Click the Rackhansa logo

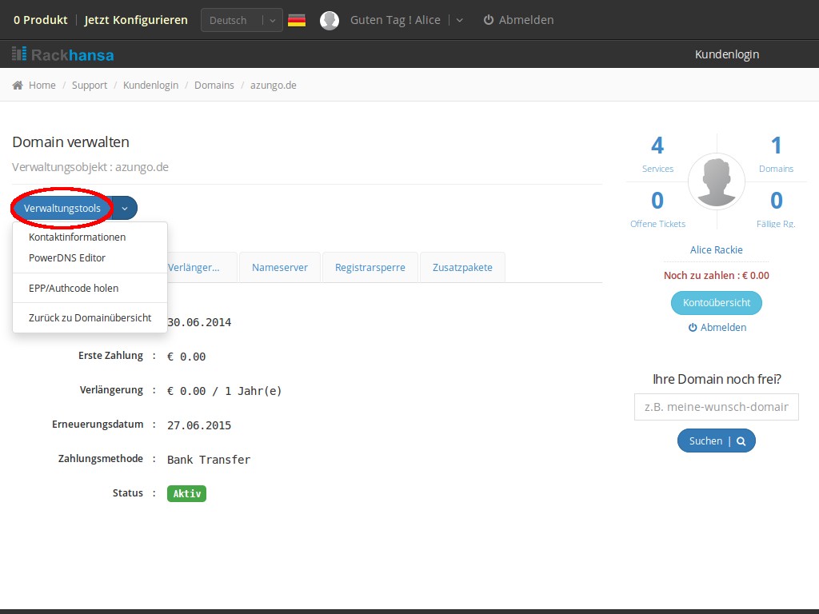click(62, 54)
